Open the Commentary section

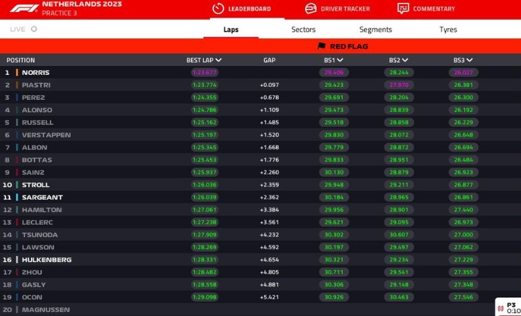434,9
